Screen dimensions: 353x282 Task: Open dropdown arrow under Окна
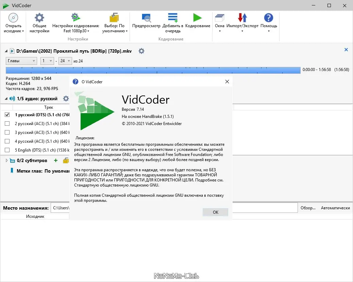[220, 31]
